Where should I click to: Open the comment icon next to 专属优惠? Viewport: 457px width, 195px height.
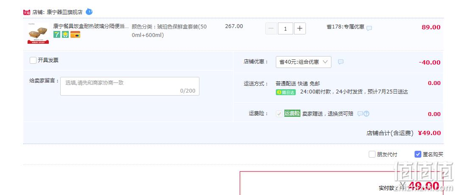pos(369,28)
